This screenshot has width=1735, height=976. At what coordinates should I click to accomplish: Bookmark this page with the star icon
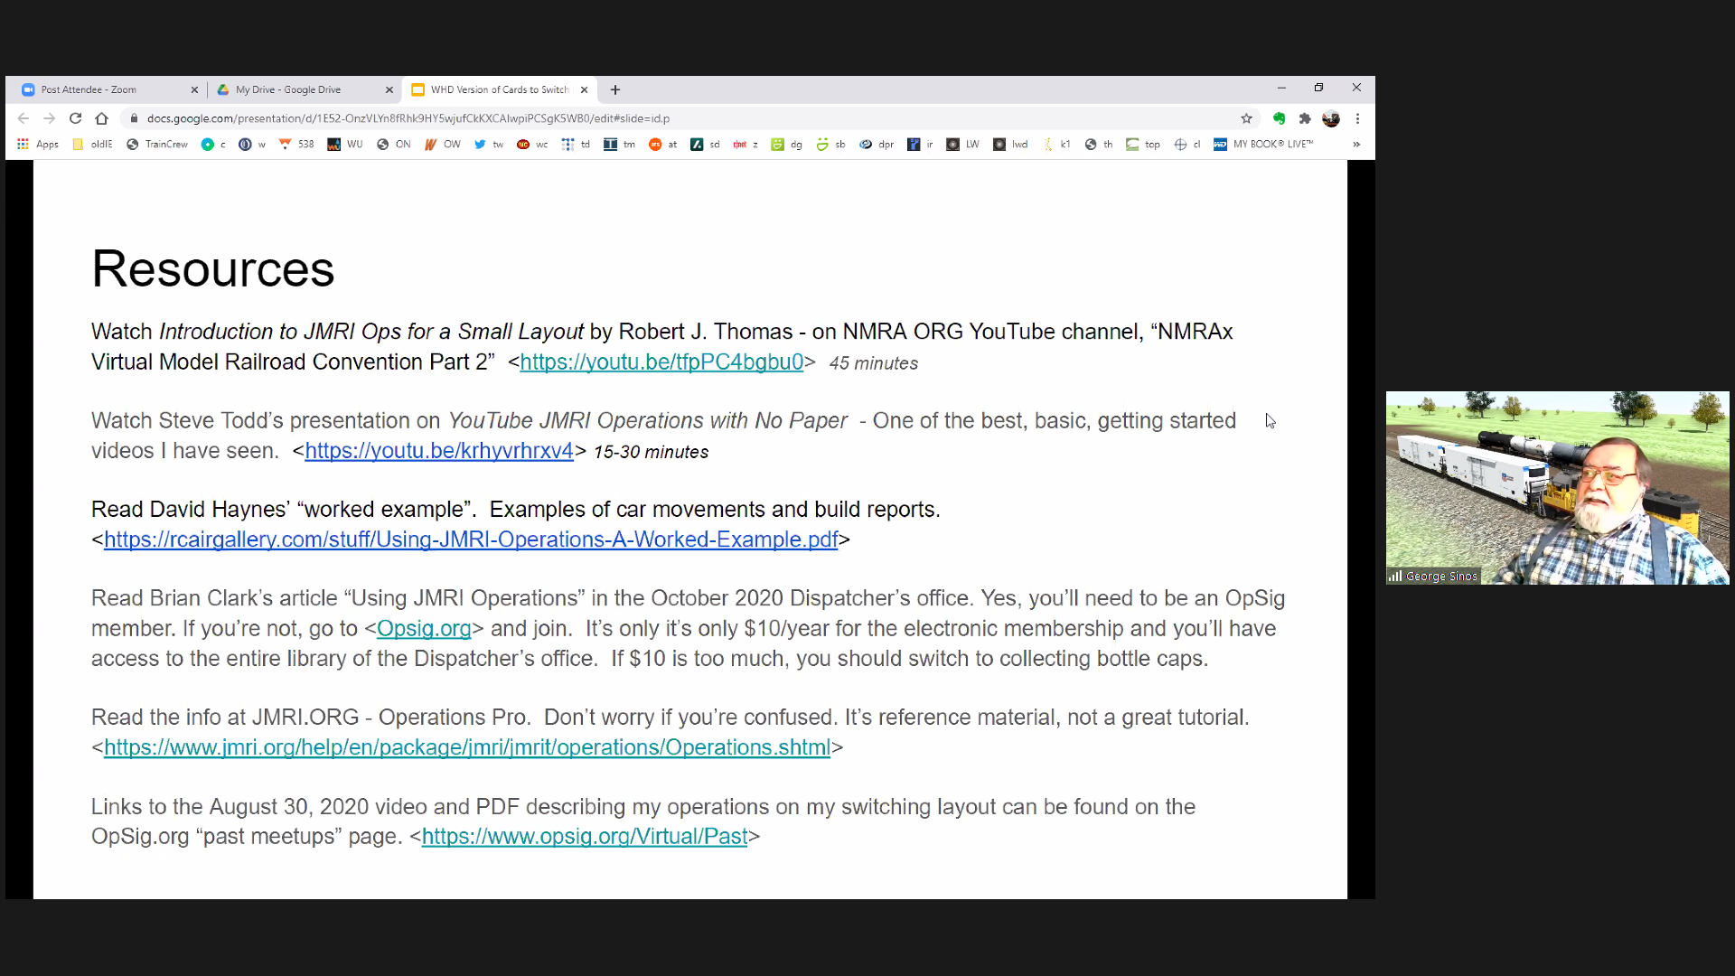[1246, 118]
